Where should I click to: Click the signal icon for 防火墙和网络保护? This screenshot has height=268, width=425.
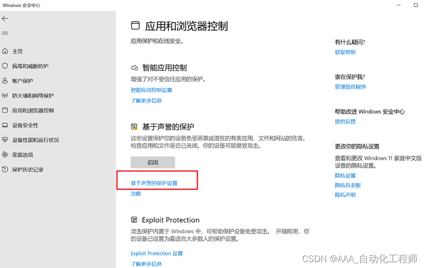[5, 95]
